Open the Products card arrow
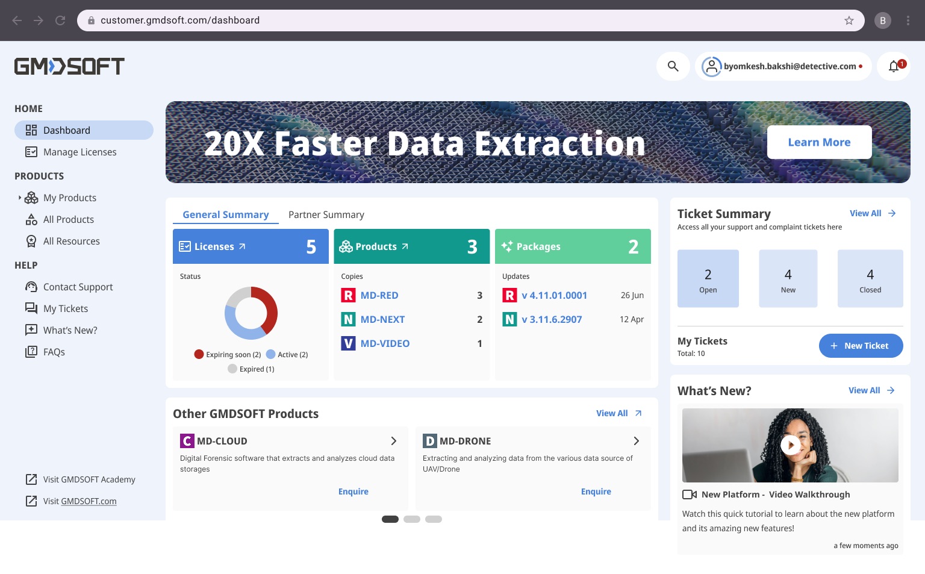 click(405, 246)
